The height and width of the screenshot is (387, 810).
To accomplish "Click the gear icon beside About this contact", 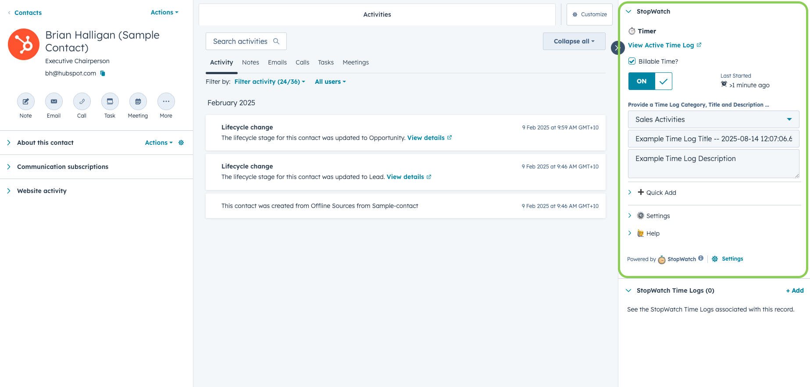I will pyautogui.click(x=181, y=143).
